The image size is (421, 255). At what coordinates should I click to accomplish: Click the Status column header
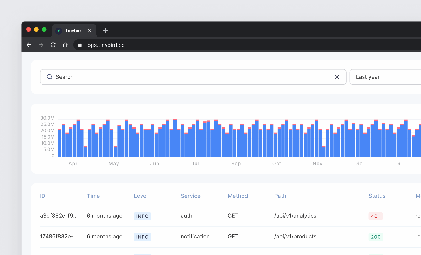pos(377,196)
